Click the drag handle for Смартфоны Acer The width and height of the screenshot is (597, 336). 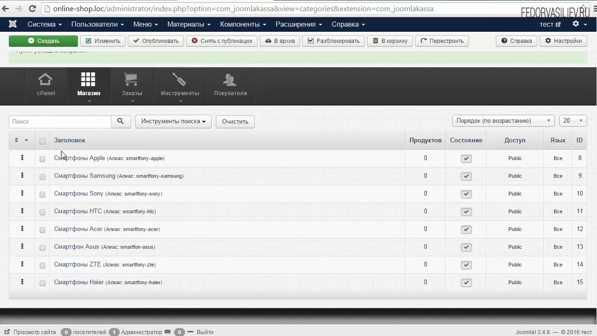click(22, 229)
